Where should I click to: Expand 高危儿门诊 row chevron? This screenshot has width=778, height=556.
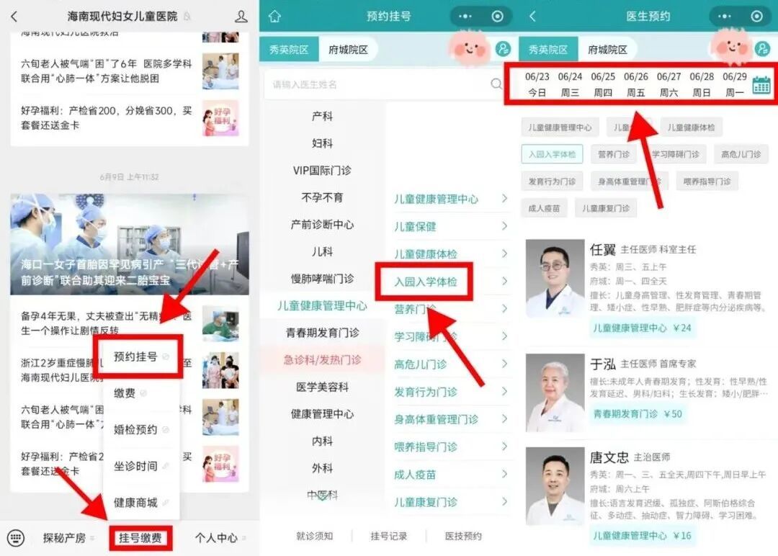click(504, 364)
